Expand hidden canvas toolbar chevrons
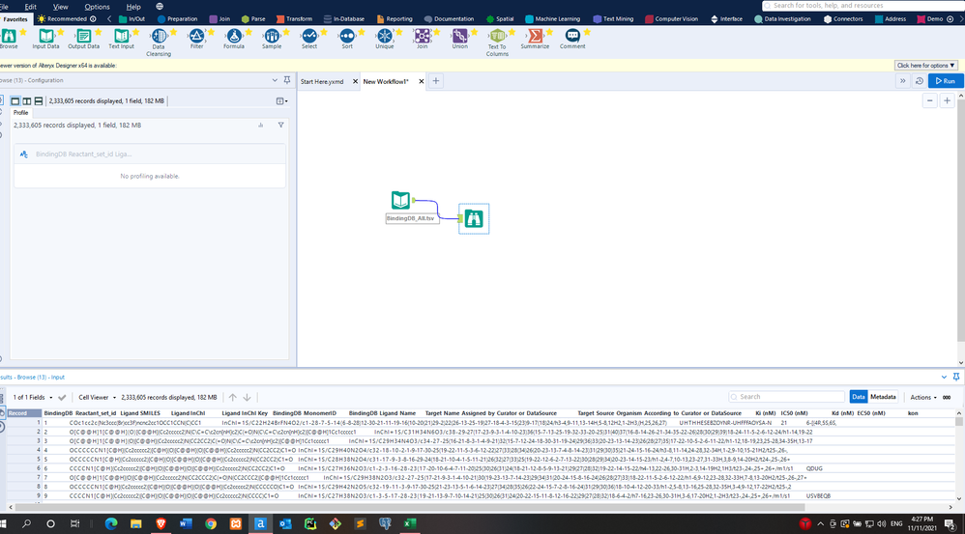Screen dimensions: 965x534 click(x=902, y=81)
